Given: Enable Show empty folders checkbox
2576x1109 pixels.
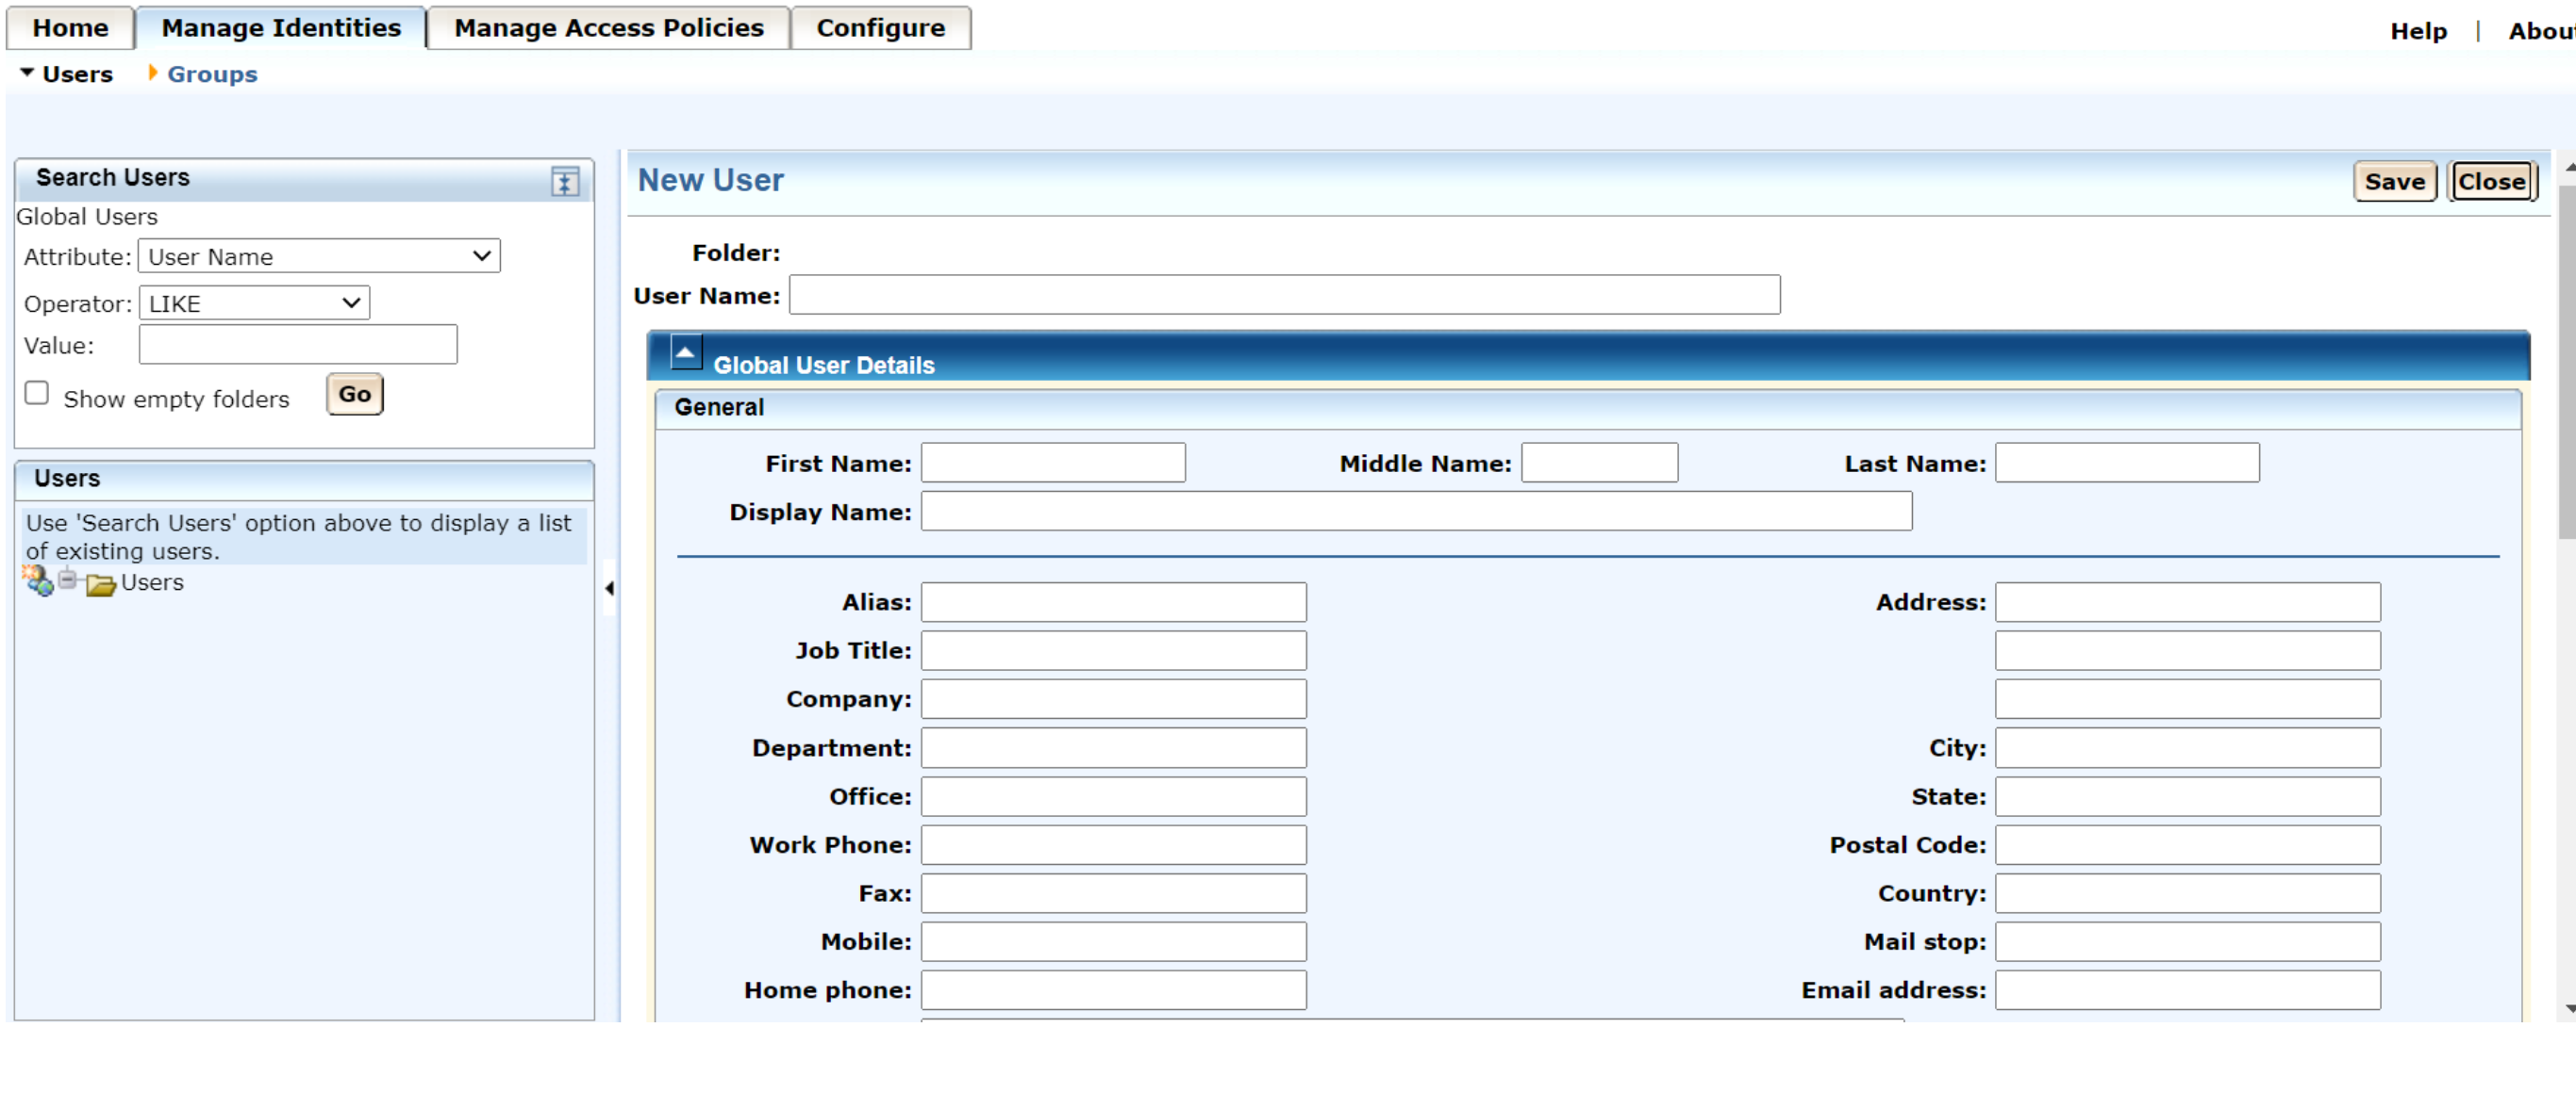Looking at the screenshot, I should (37, 394).
